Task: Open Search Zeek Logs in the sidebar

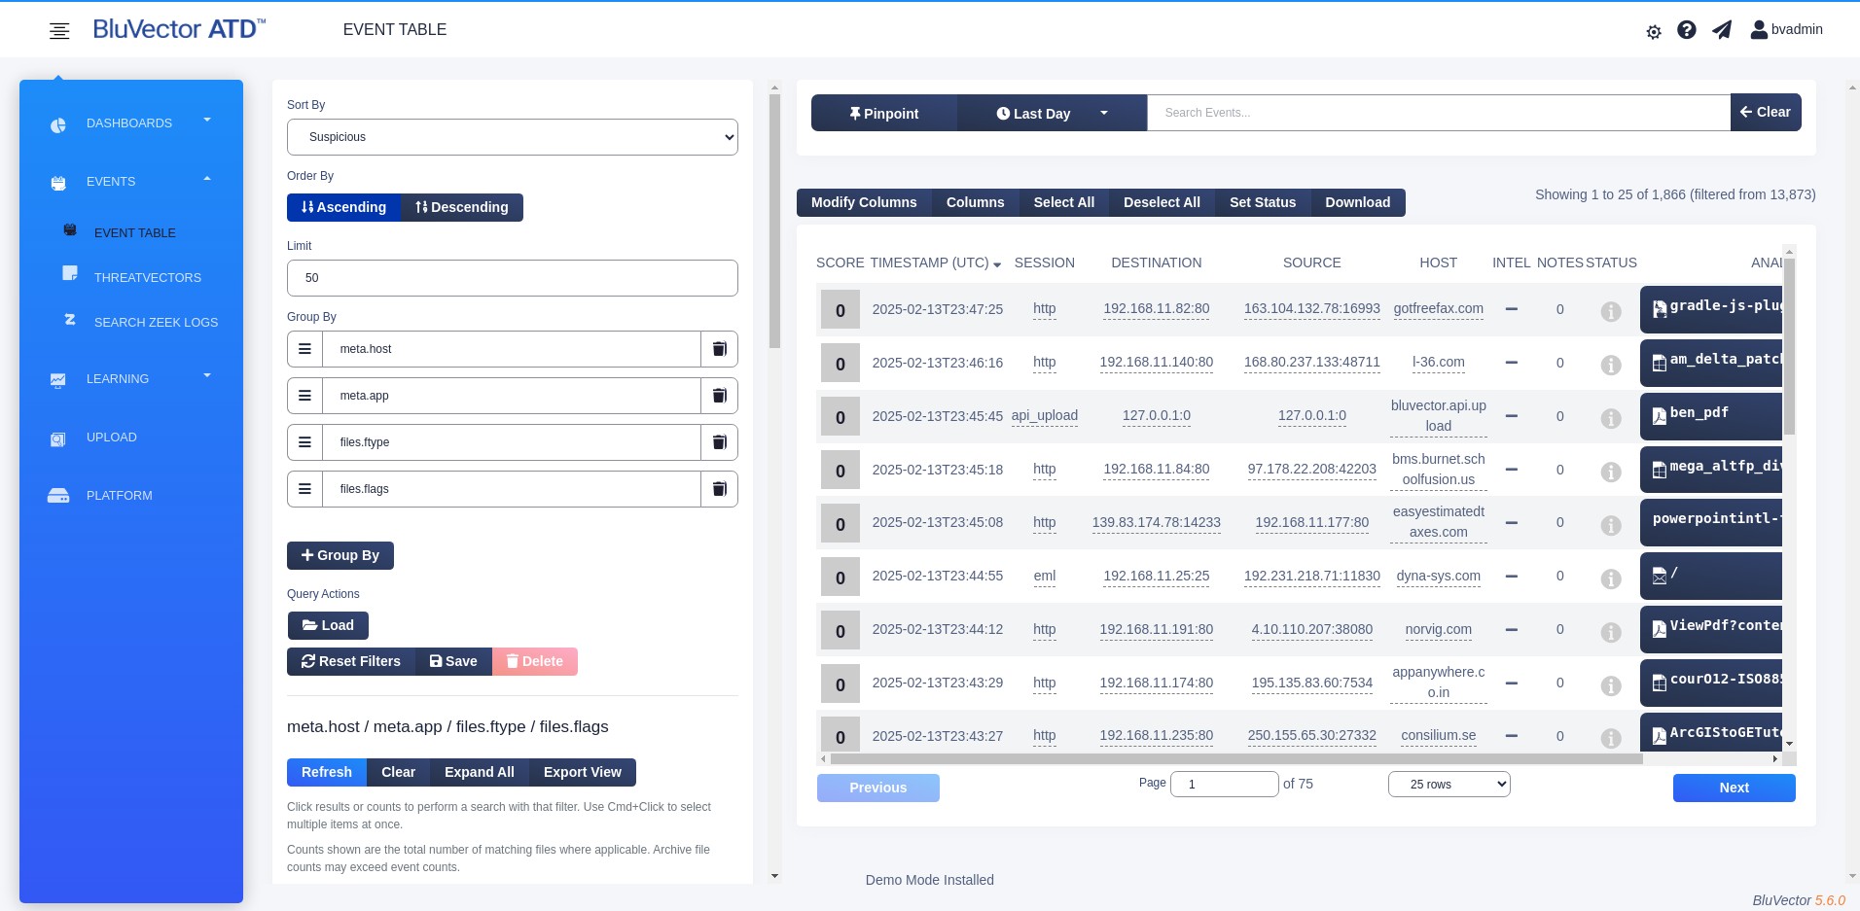Action: click(x=156, y=323)
